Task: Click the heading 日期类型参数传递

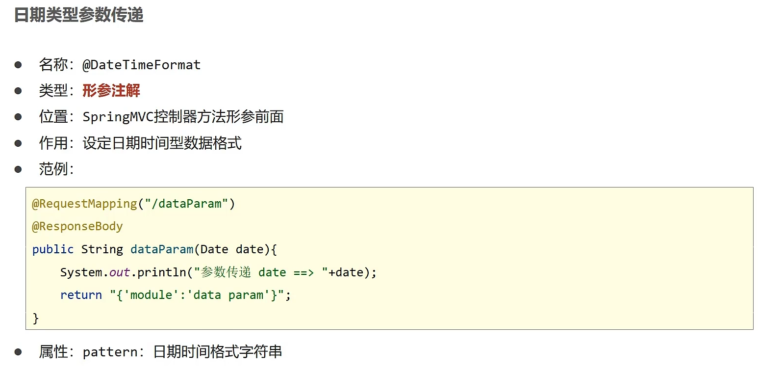Action: click(78, 15)
